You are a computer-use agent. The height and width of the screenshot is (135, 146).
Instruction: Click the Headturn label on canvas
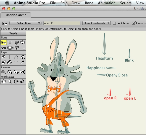(104, 58)
